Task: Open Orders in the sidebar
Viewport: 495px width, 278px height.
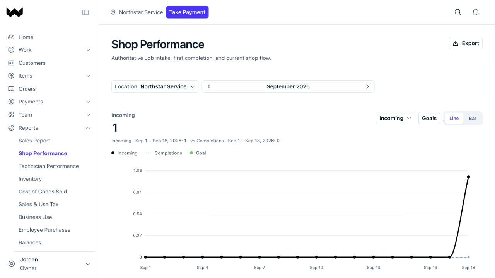Action: (x=27, y=89)
